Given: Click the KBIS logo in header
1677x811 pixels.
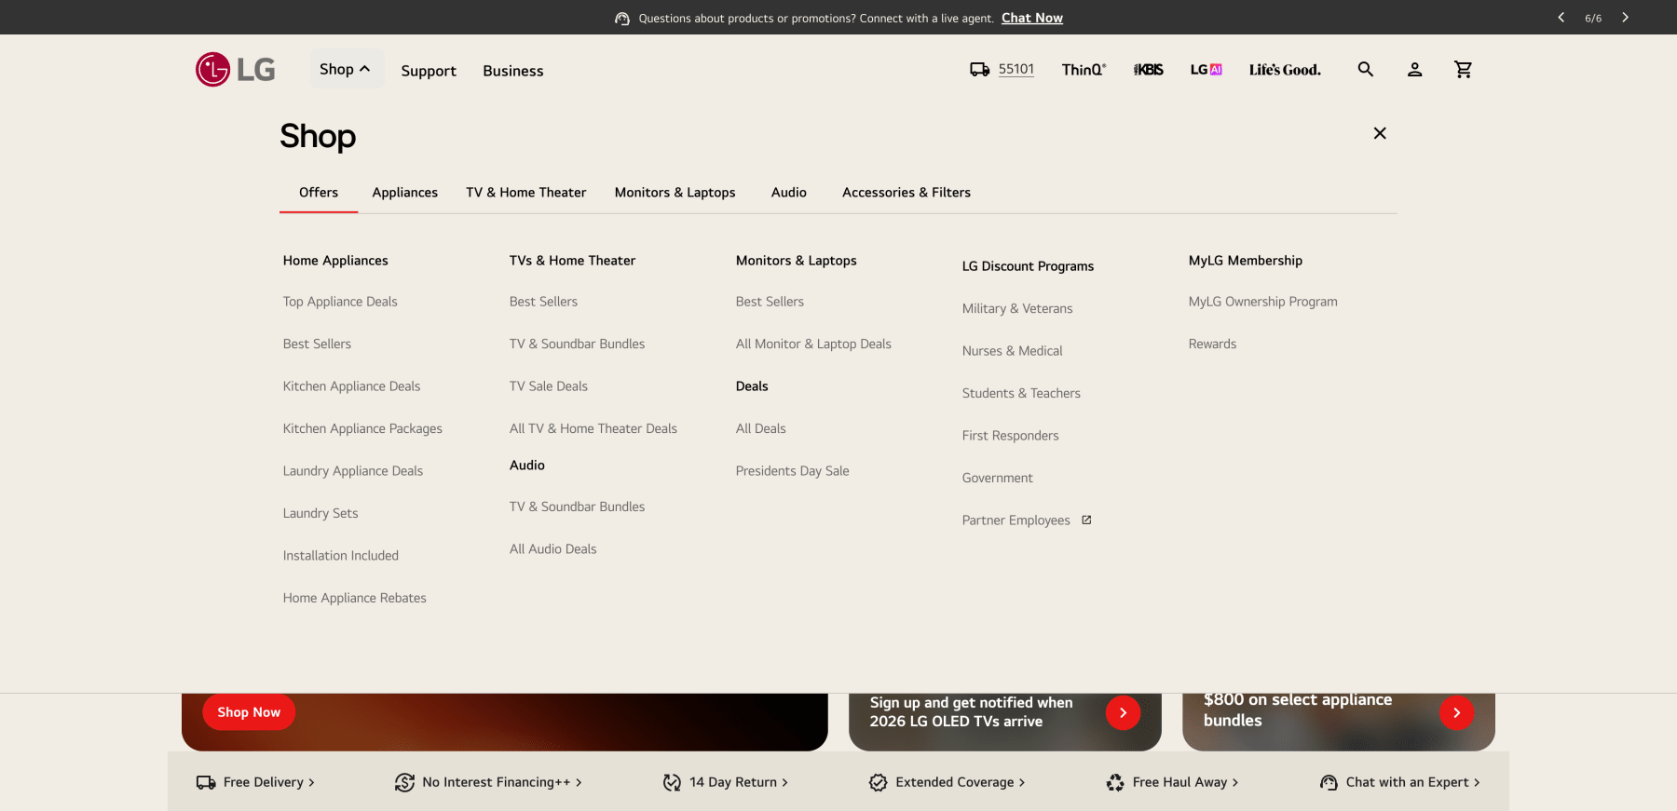Looking at the screenshot, I should pyautogui.click(x=1148, y=70).
